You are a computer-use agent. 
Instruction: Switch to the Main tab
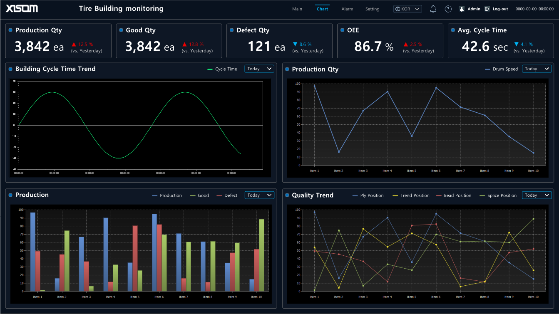297,9
